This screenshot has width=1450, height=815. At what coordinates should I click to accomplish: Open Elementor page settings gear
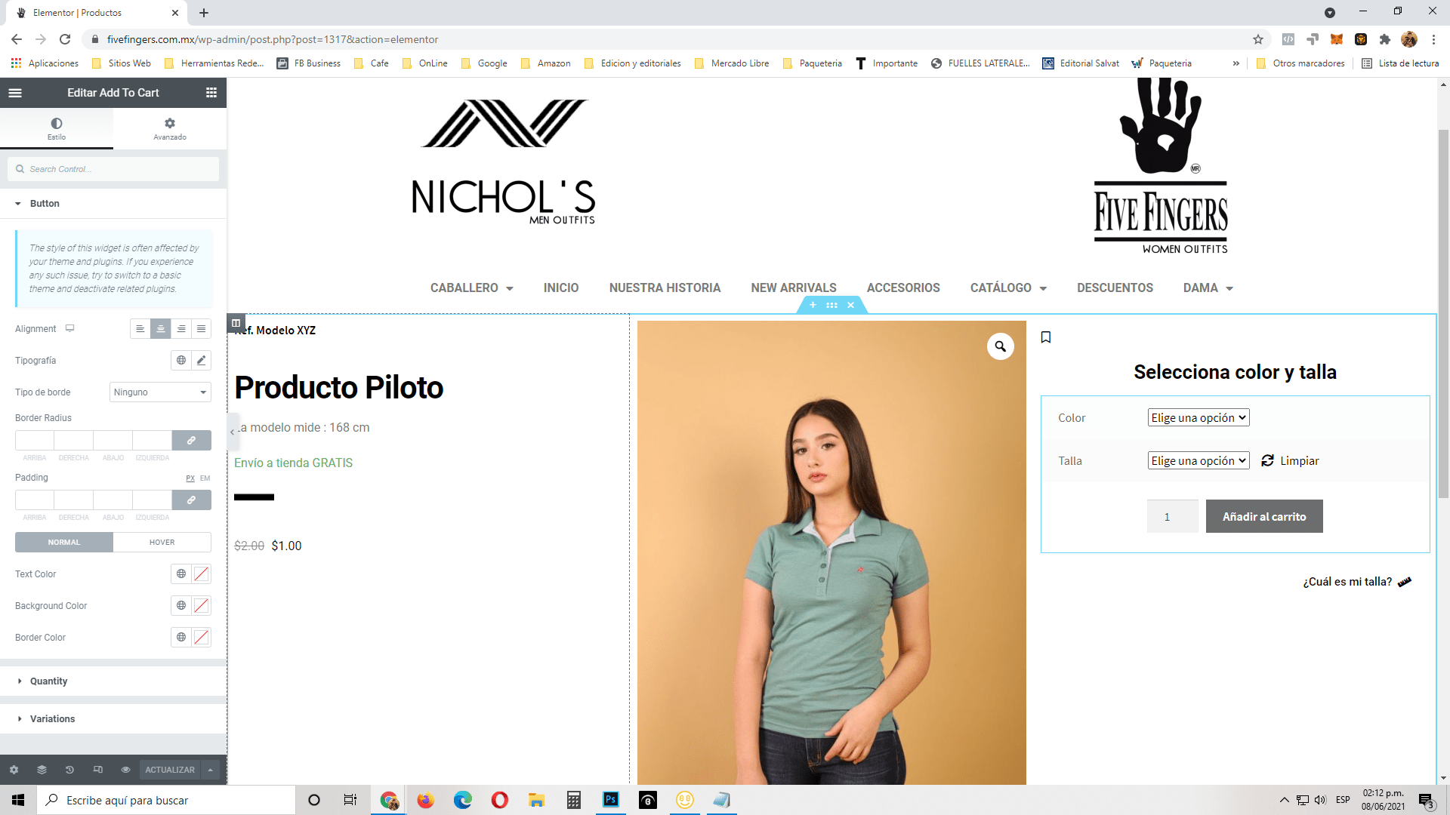pyautogui.click(x=14, y=770)
